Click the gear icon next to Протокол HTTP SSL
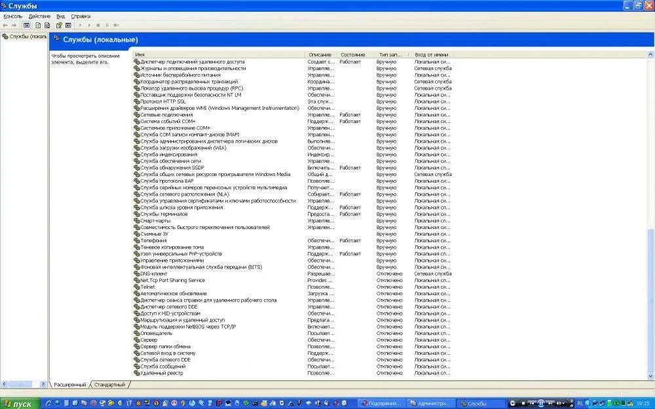 point(137,101)
